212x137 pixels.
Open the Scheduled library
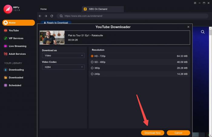point(15,85)
